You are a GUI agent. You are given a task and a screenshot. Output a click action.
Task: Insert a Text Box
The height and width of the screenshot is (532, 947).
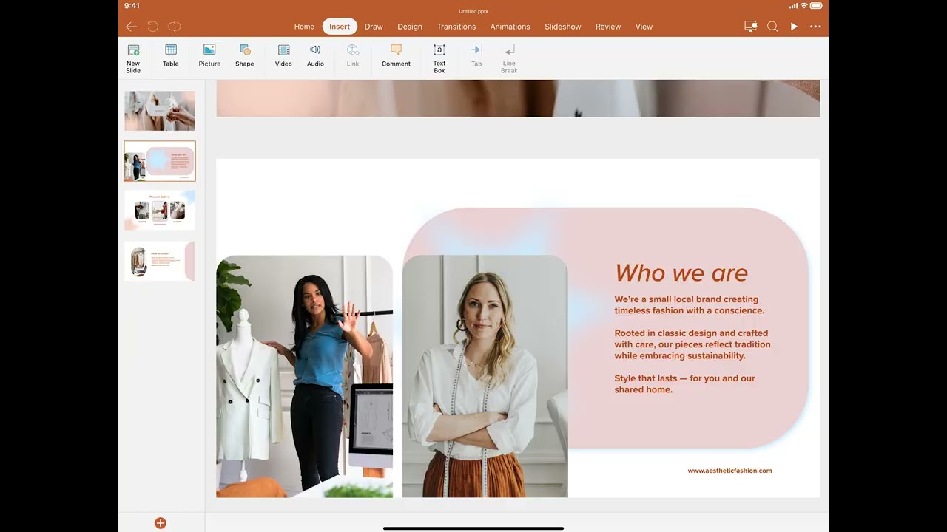(x=439, y=58)
